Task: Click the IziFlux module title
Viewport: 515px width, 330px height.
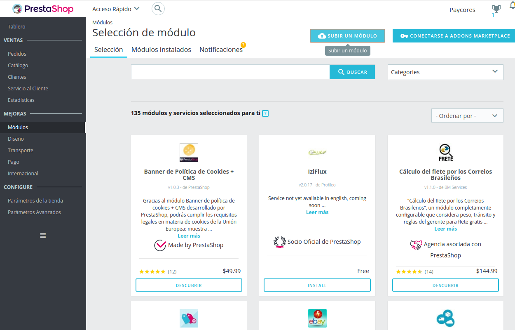Action: point(317,171)
